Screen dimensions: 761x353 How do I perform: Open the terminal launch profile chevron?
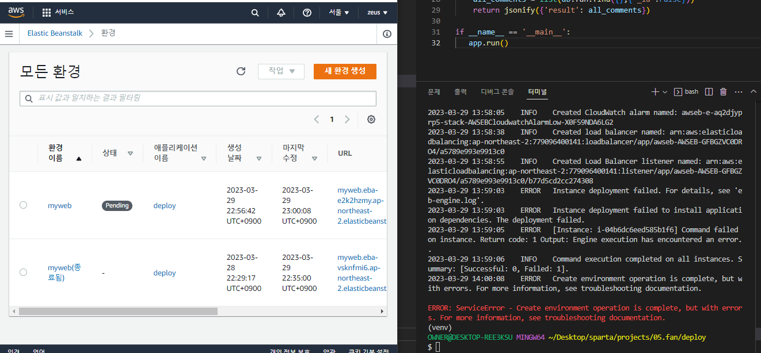click(665, 92)
